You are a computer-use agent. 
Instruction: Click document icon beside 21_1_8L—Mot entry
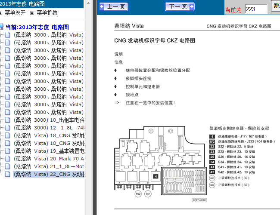[x=8, y=166]
